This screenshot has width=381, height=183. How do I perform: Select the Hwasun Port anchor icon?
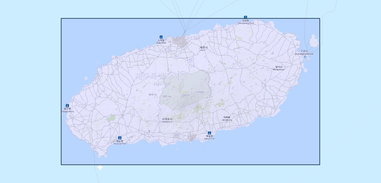click(120, 138)
